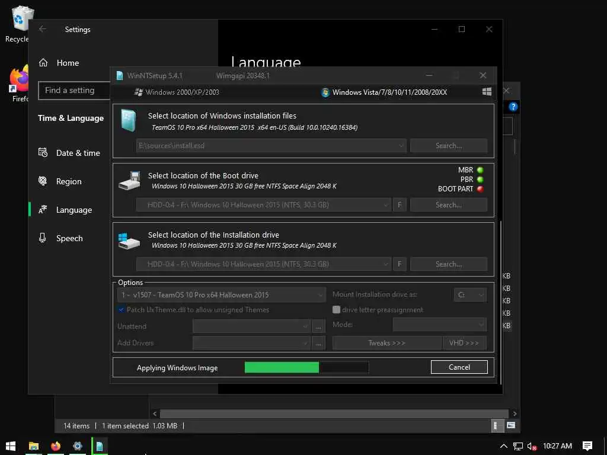This screenshot has width=607, height=455.
Task: Open the install.esd source path dropdown
Action: pos(271,146)
